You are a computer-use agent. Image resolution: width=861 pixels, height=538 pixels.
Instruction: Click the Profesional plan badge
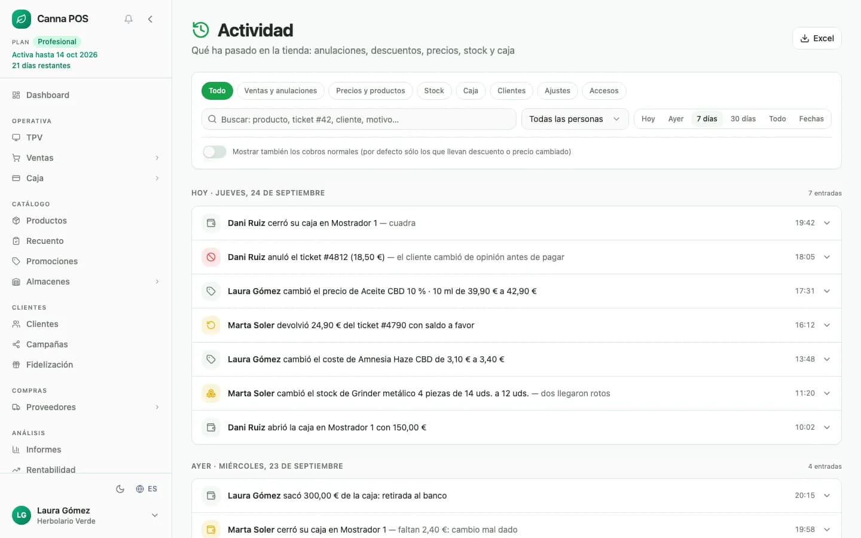pyautogui.click(x=57, y=42)
